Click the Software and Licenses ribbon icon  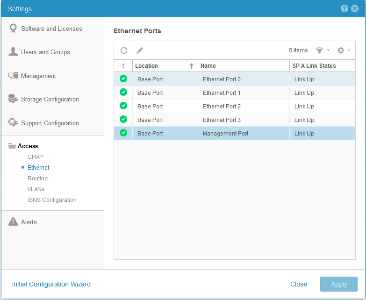(x=13, y=29)
